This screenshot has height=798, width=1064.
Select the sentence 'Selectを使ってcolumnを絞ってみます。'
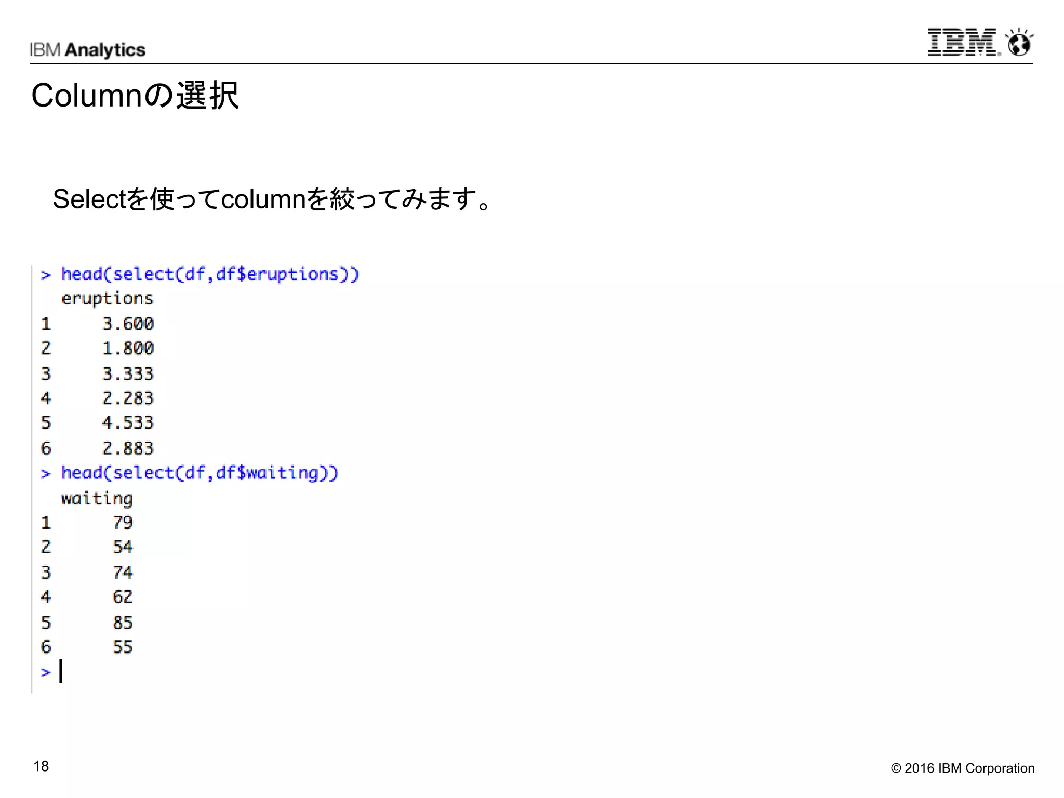tap(272, 199)
